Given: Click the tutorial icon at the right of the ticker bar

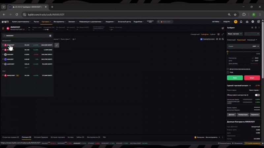Looking at the screenshot, I should pyautogui.click(x=222, y=28).
